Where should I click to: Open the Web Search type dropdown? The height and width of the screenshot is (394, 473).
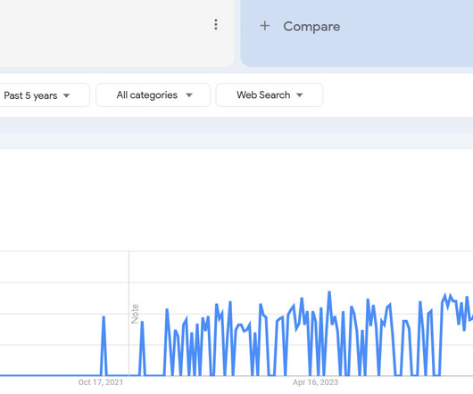pos(270,94)
